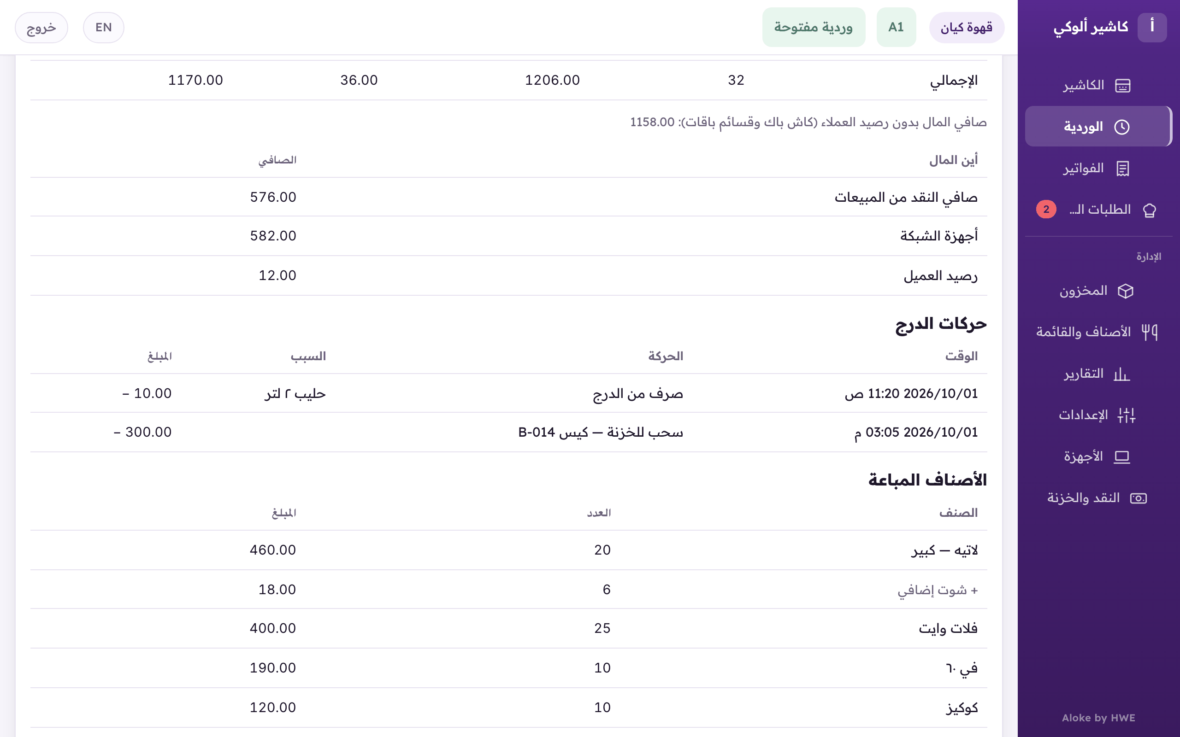
Task: Click the حركات الدرج section heading
Action: (x=941, y=324)
